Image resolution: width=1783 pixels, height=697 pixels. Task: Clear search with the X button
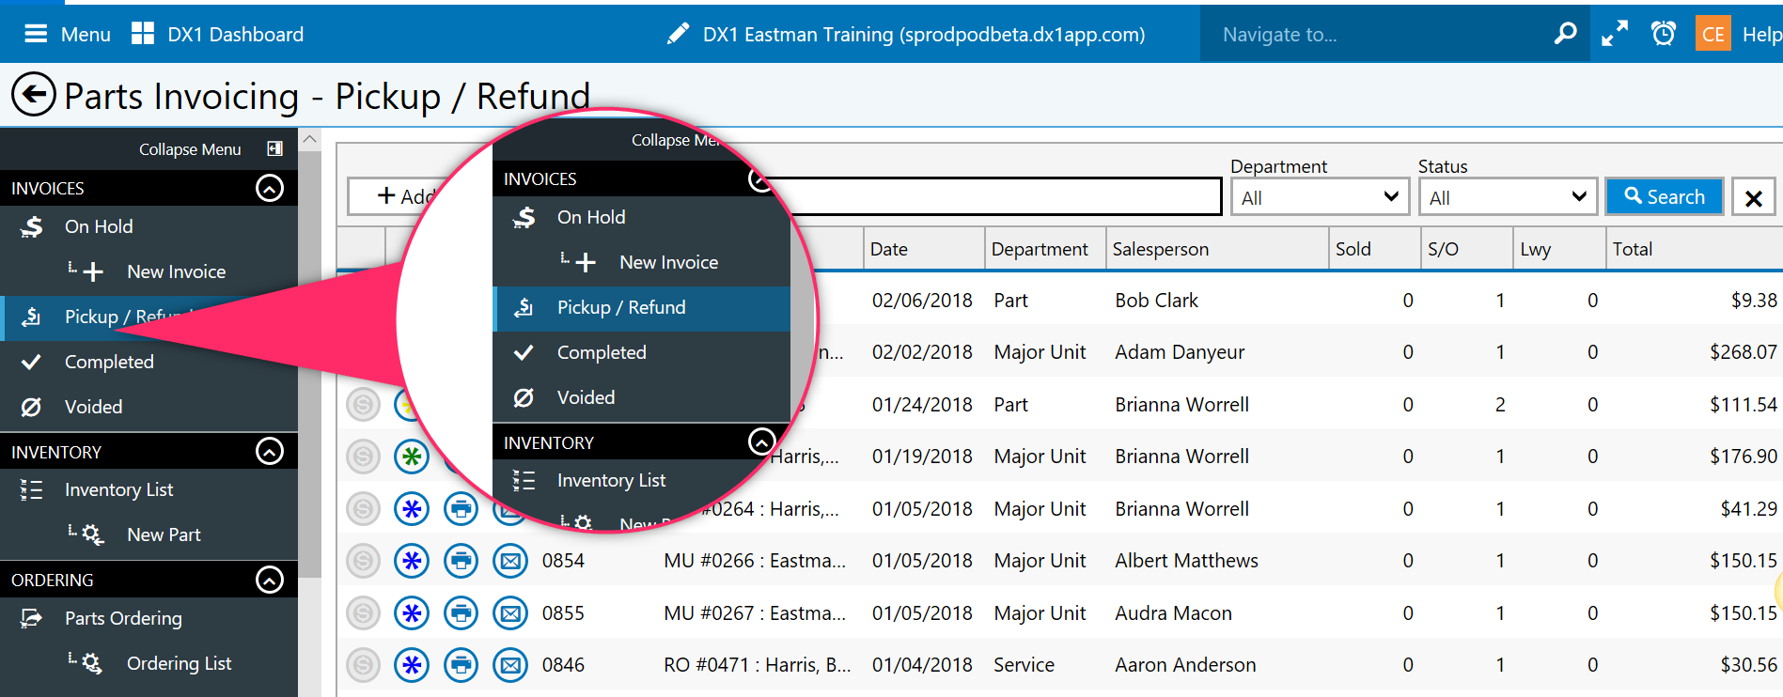click(1753, 197)
